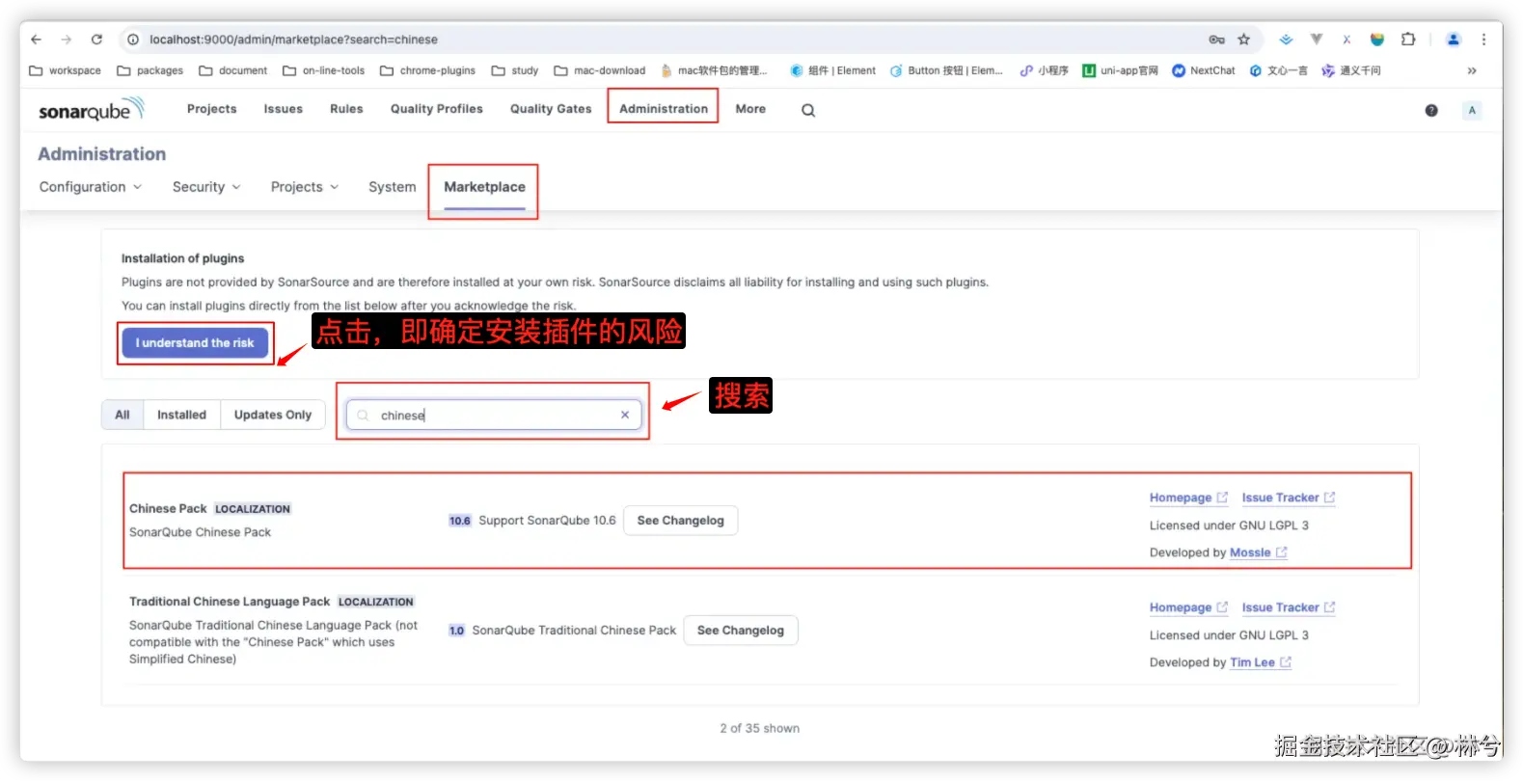Open Chinese Pack Issue Tracker link
The height and width of the screenshot is (781, 1523).
point(1289,498)
